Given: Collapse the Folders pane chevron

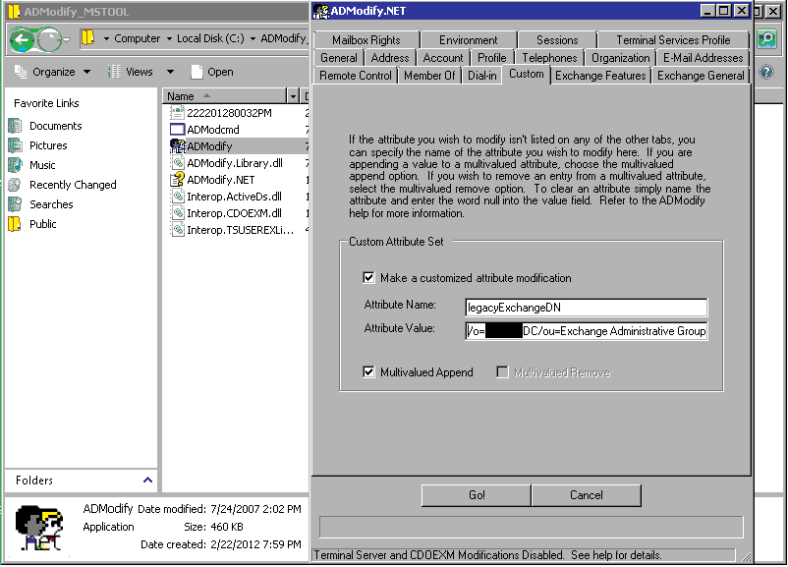Looking at the screenshot, I should (x=148, y=481).
